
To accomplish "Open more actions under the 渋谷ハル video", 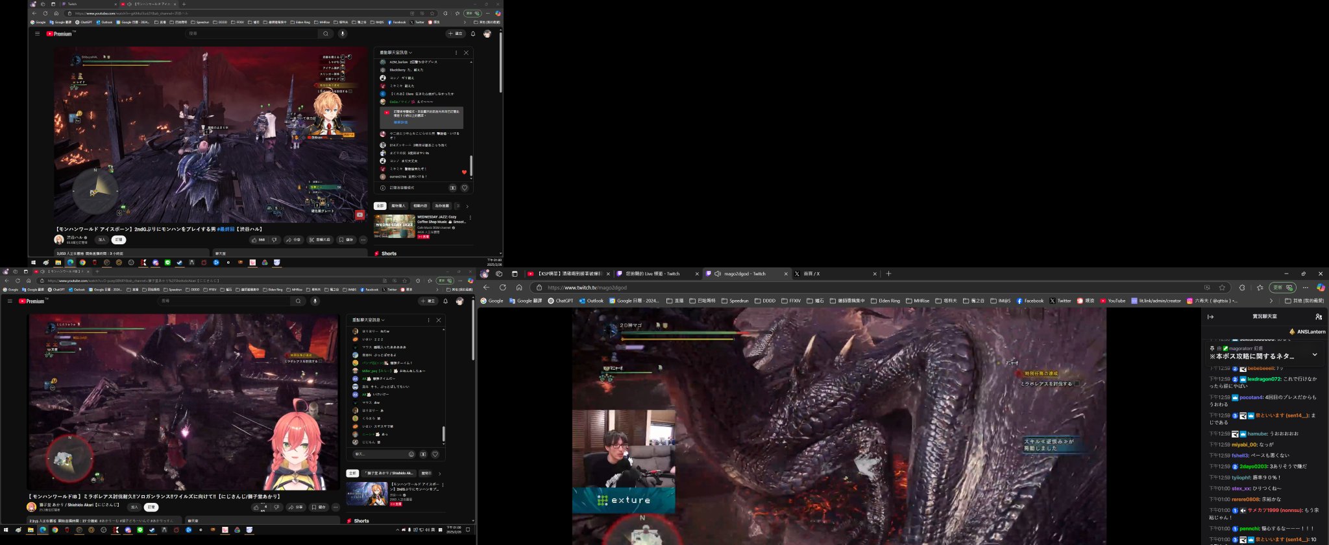I will point(363,240).
